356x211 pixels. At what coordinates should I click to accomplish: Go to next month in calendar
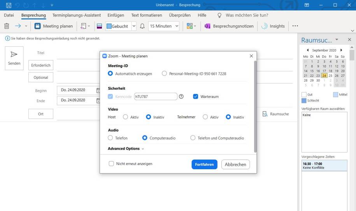click(341, 50)
